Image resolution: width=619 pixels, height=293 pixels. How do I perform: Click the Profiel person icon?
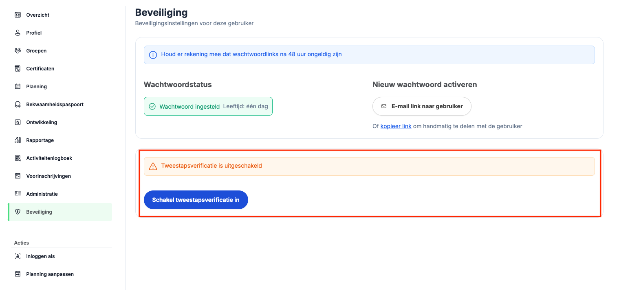pos(18,33)
